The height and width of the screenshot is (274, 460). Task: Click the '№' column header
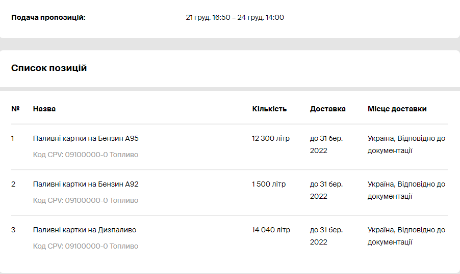15,109
